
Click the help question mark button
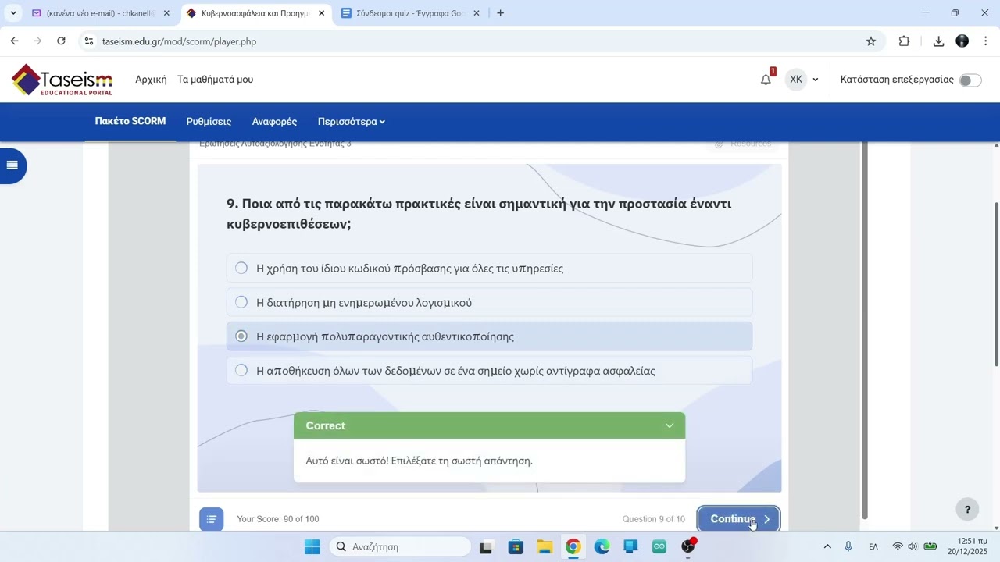click(x=967, y=510)
